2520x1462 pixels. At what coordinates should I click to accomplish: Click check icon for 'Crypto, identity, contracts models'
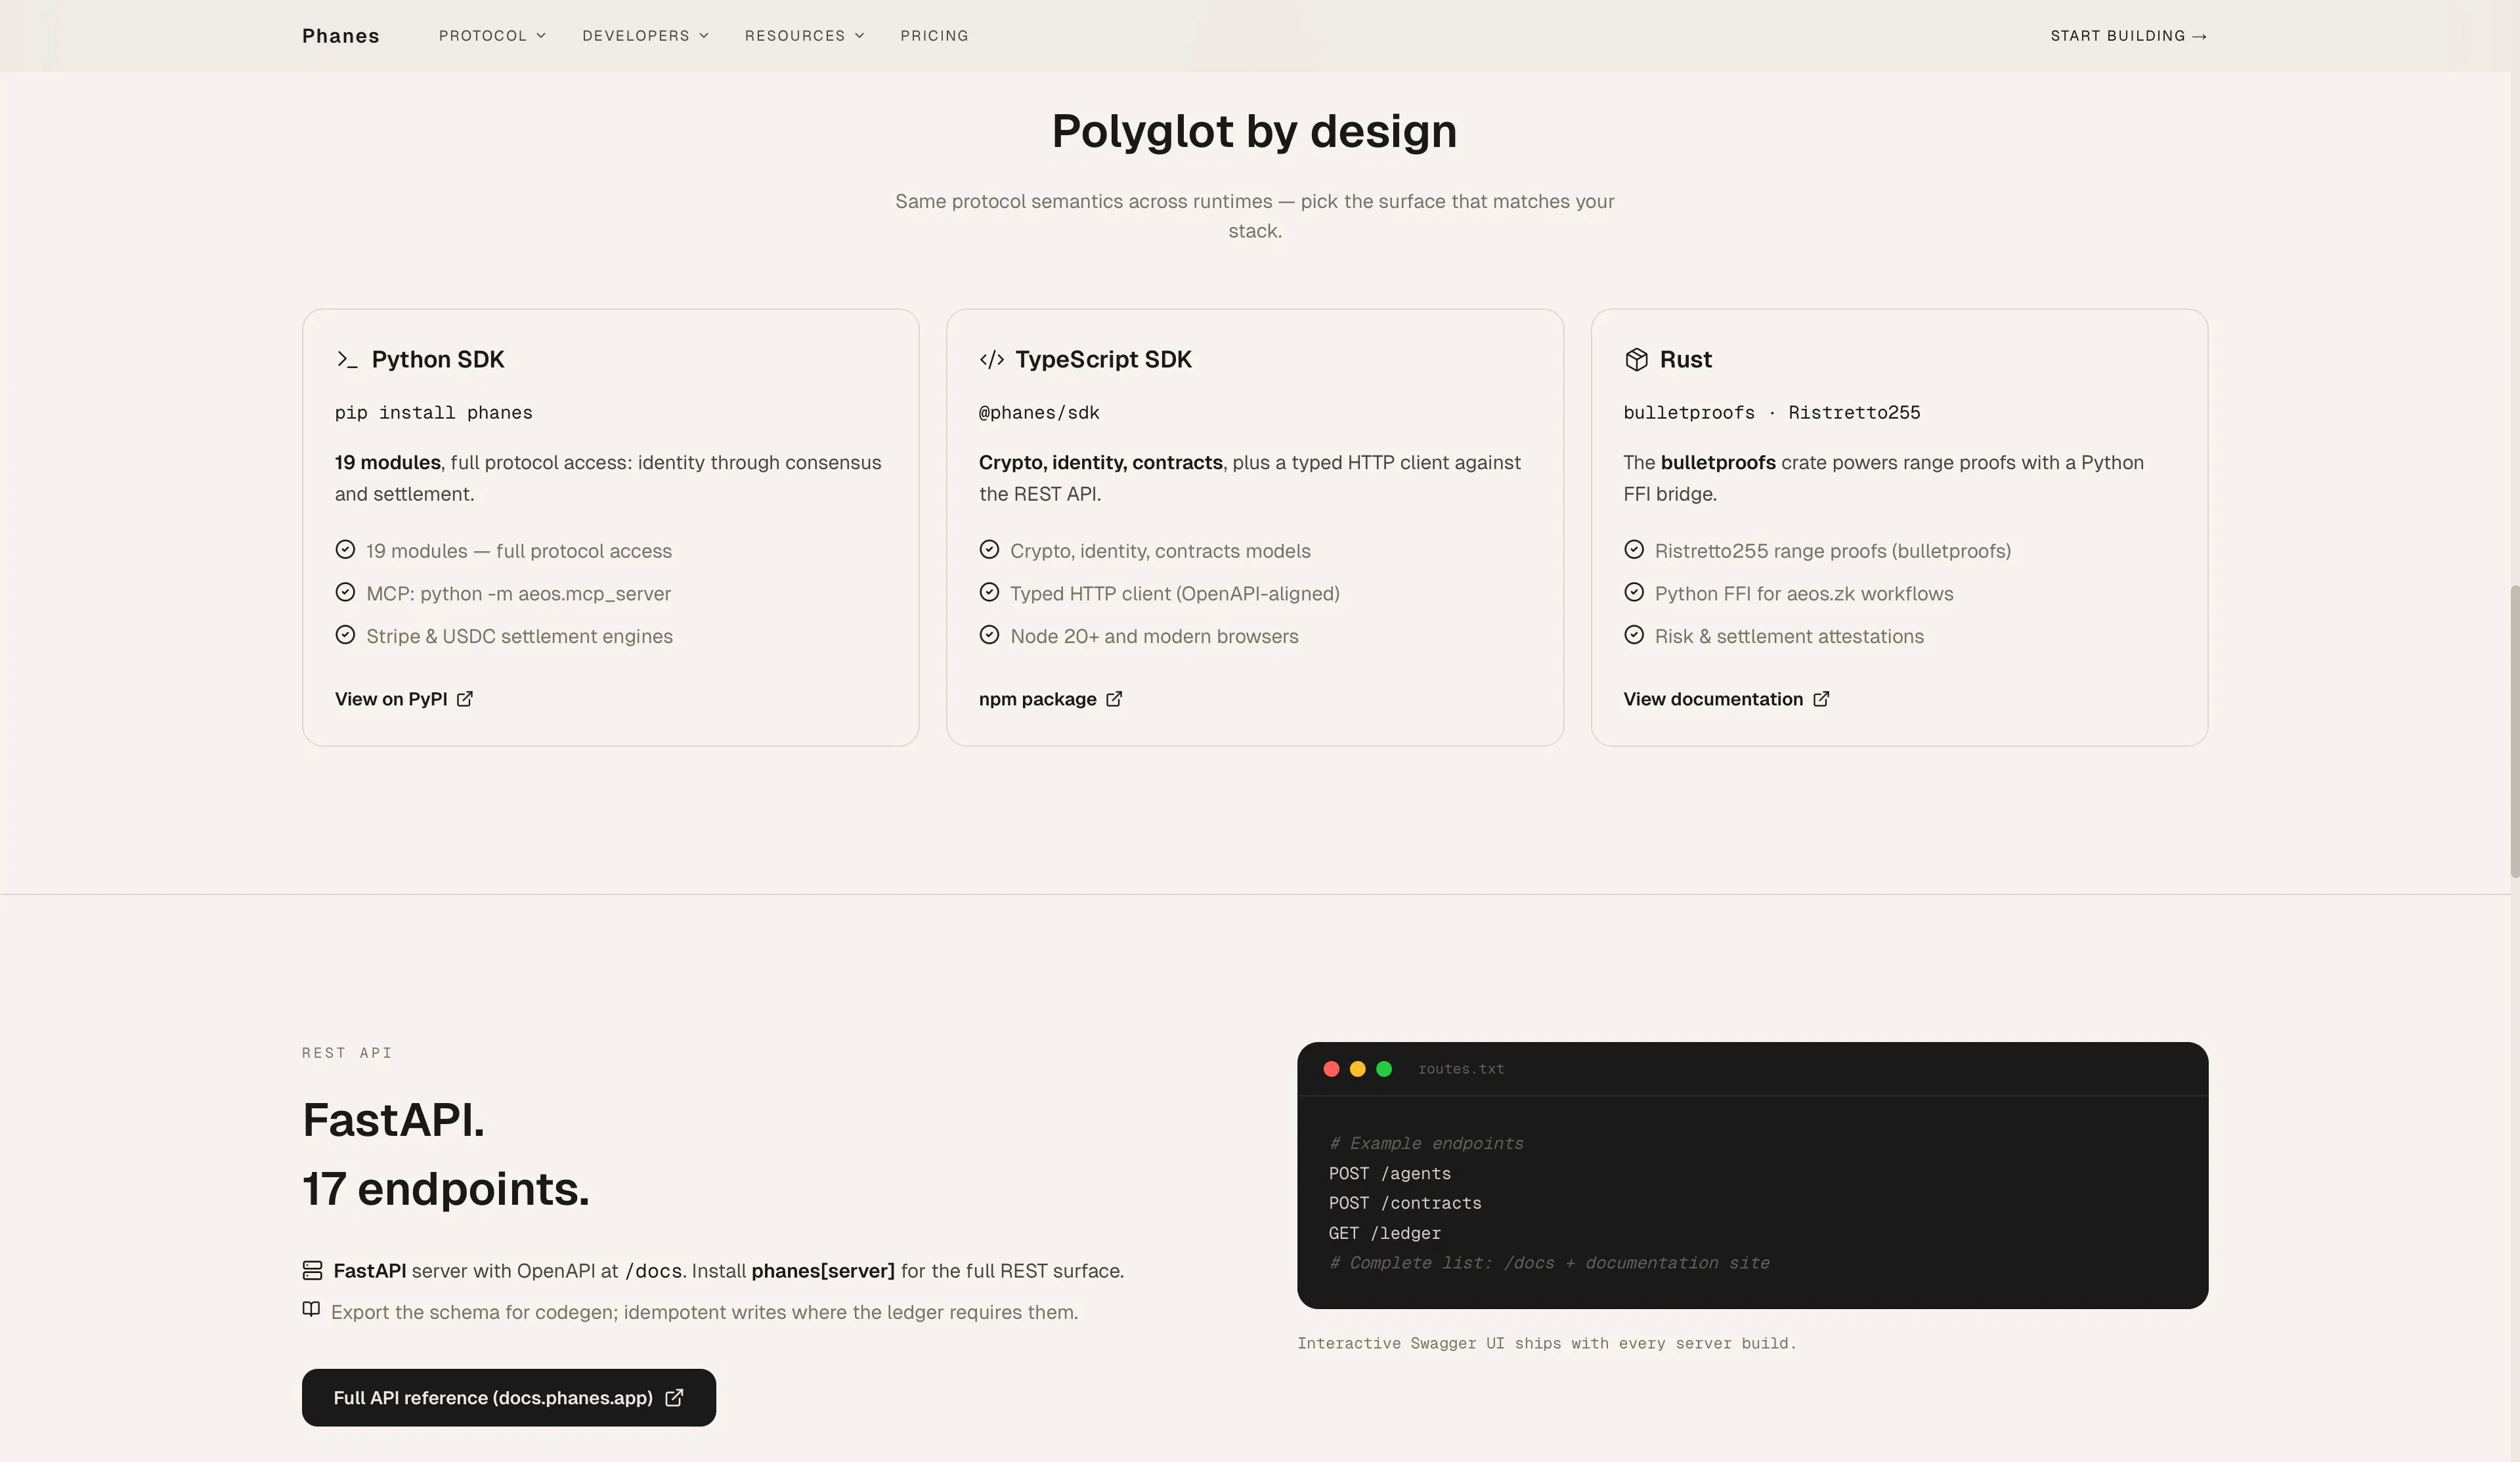click(x=989, y=550)
